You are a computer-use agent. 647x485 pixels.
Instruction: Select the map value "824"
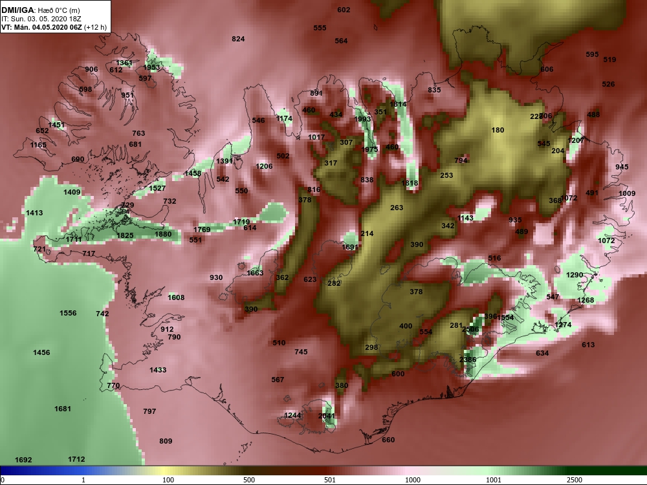pyautogui.click(x=238, y=39)
